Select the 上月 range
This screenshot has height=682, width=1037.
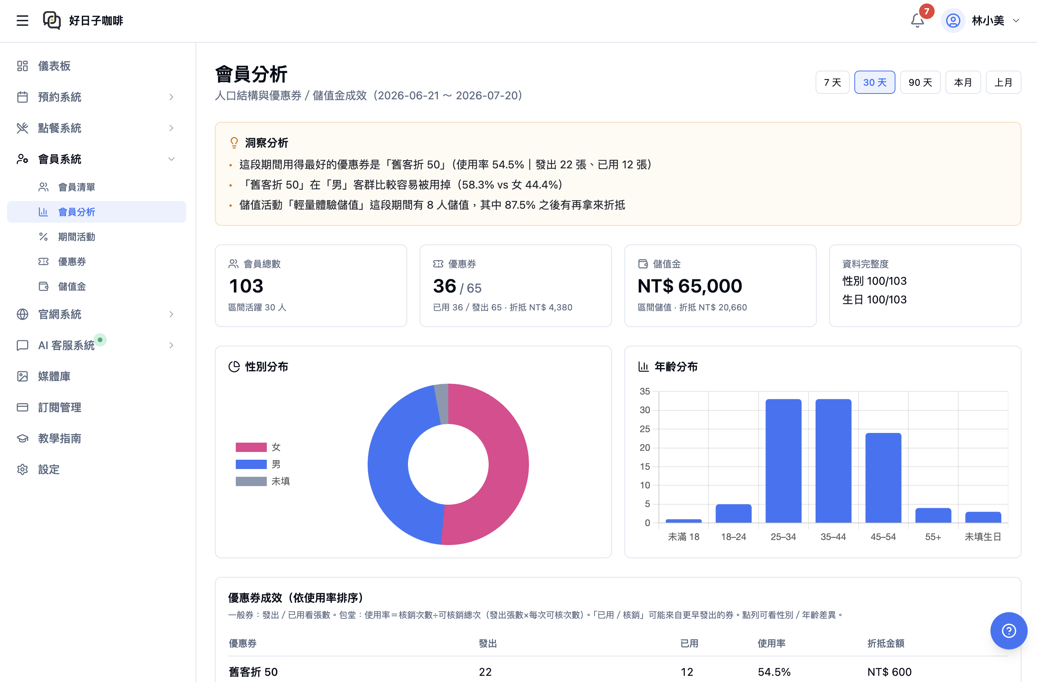click(x=1003, y=82)
